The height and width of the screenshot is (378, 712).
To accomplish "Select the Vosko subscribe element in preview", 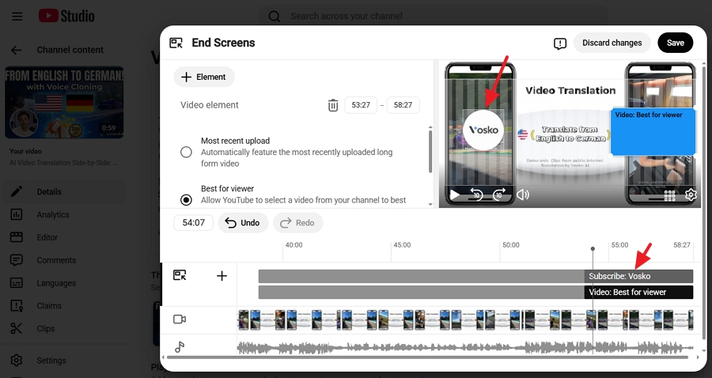I will pyautogui.click(x=483, y=130).
